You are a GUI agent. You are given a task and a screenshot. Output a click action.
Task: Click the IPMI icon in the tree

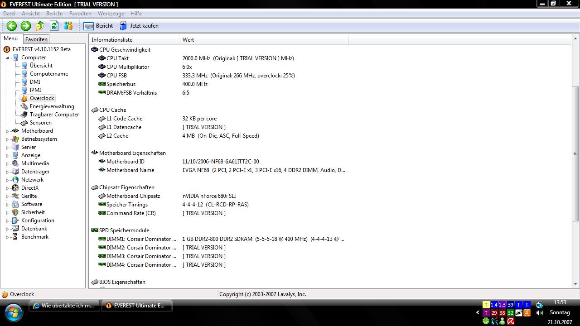[x=24, y=90]
